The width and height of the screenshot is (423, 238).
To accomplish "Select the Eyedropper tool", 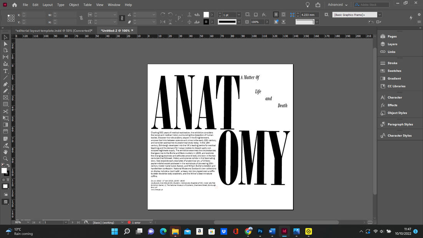I will pos(5,145).
